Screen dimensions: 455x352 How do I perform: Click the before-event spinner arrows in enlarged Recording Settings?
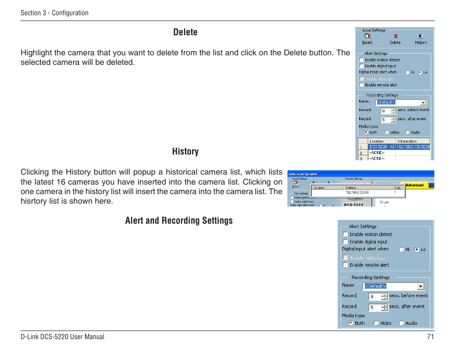[x=384, y=297]
